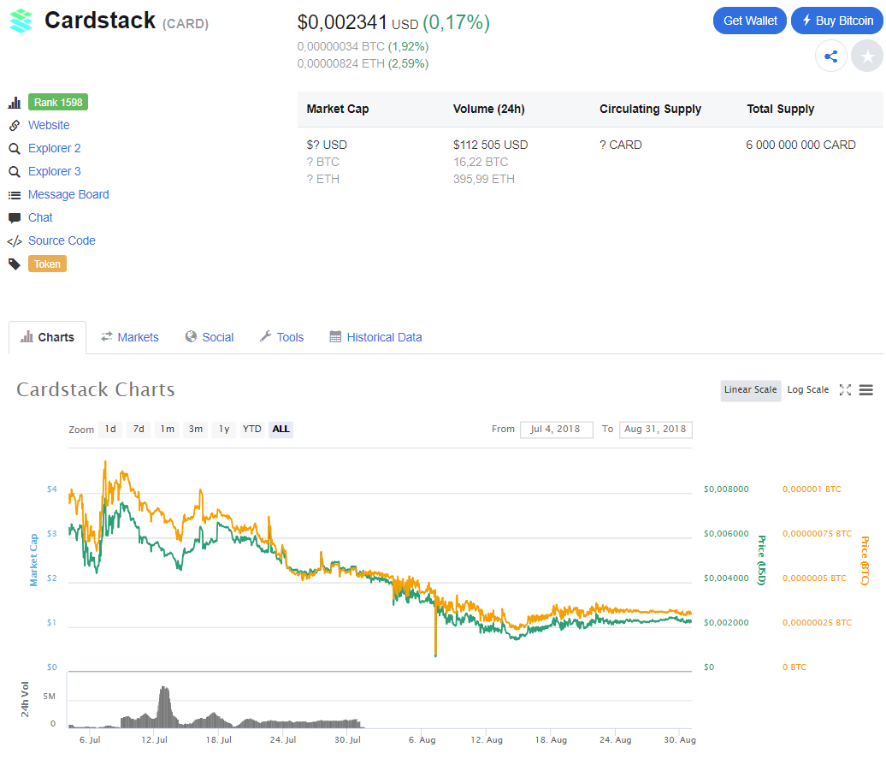Click the Price (BTC) axis label

(864, 560)
